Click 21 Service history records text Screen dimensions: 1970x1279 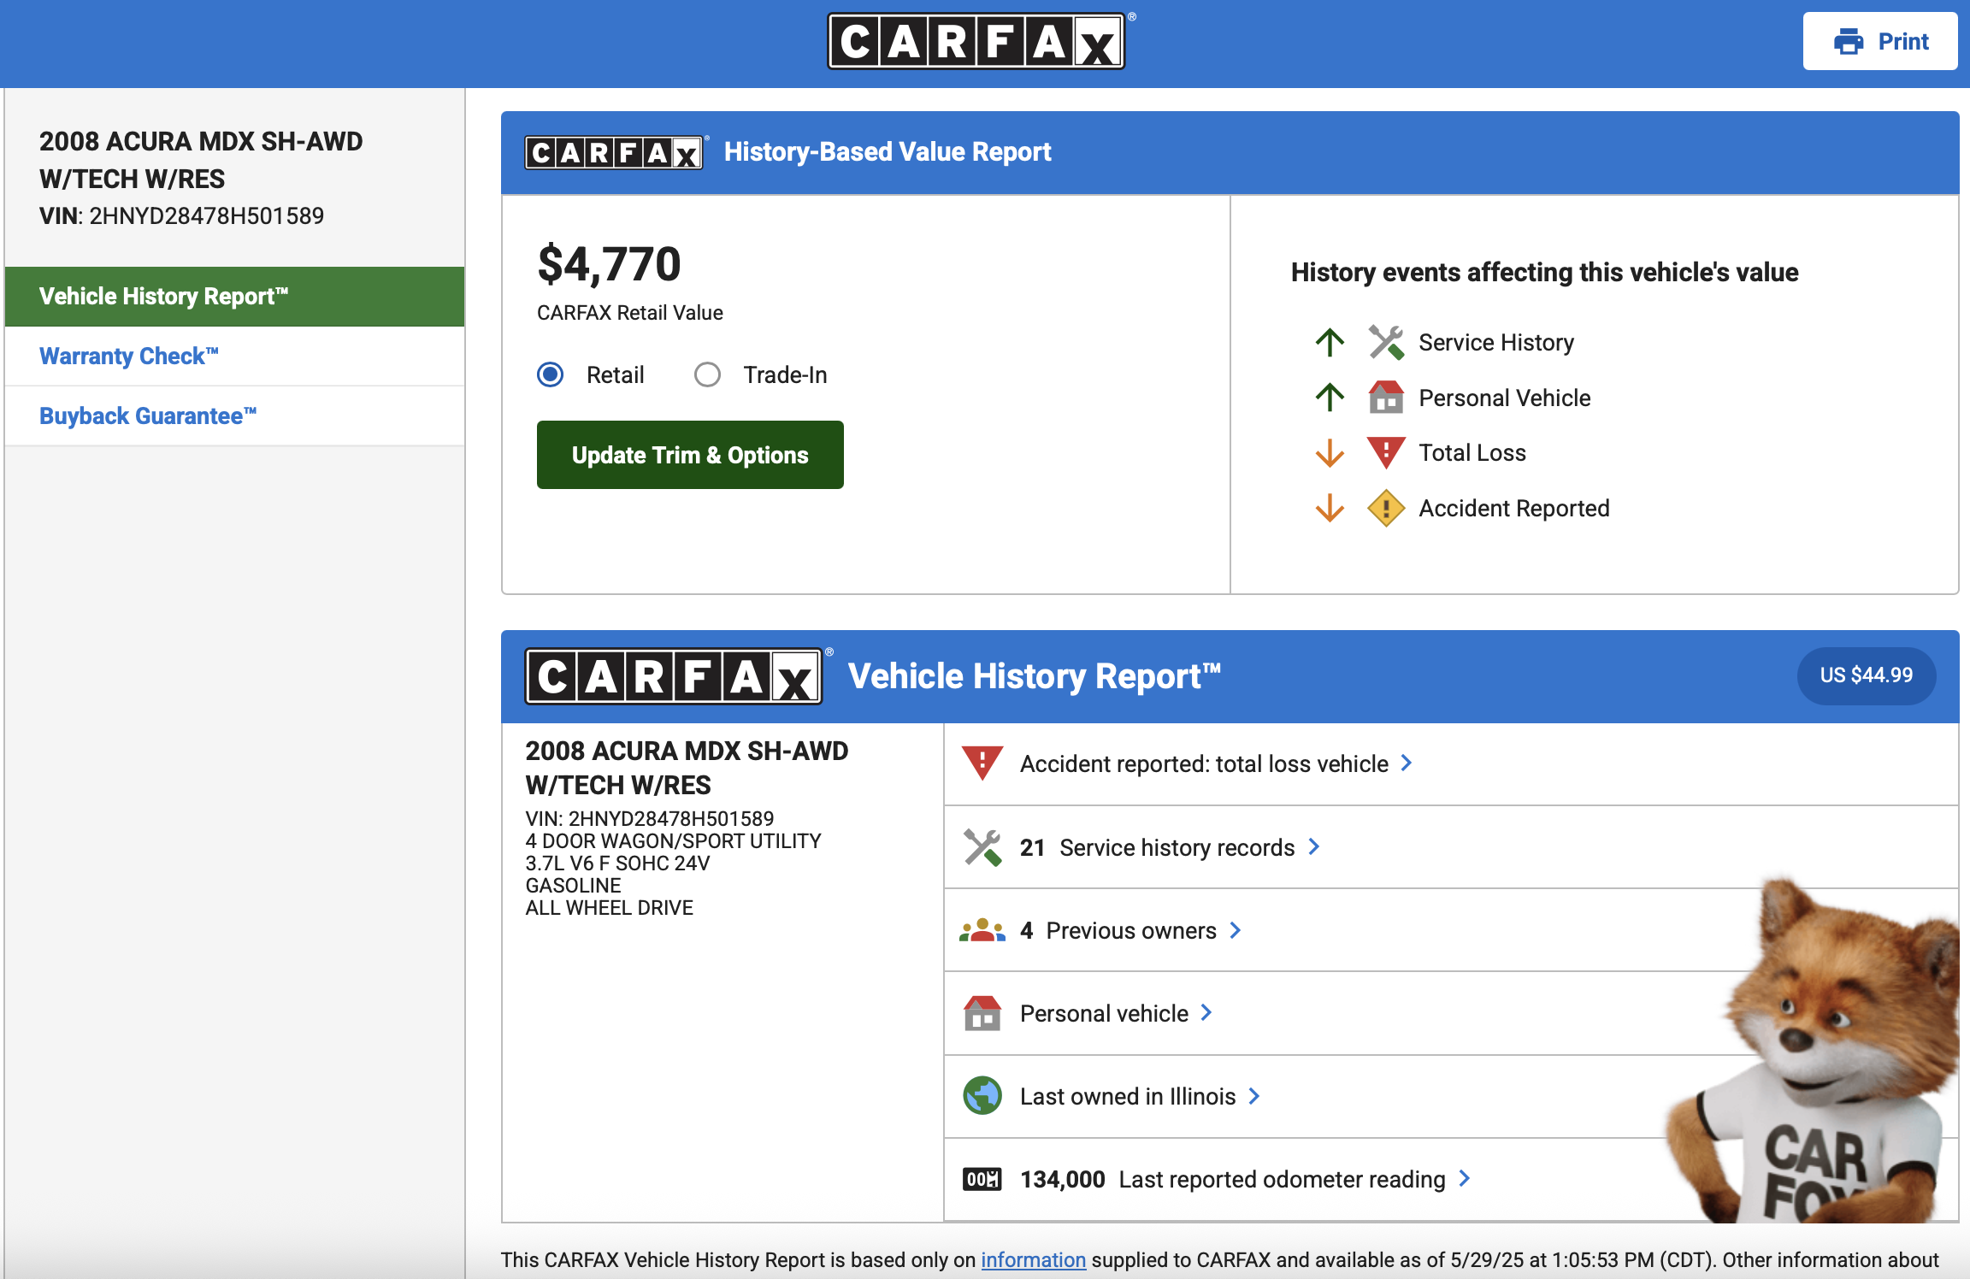pos(1158,847)
